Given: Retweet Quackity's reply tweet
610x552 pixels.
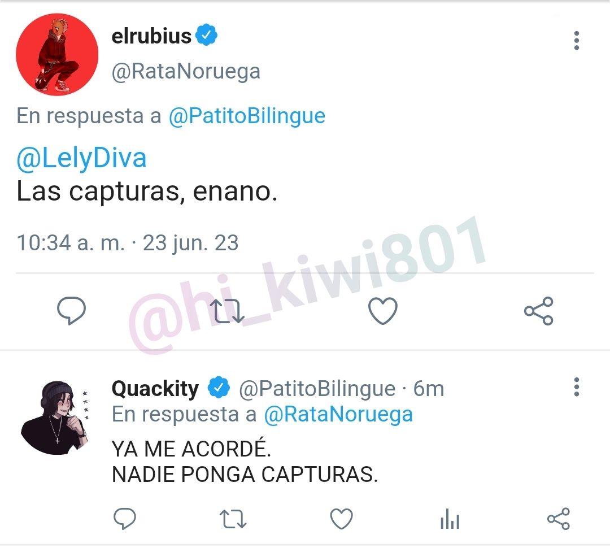Looking at the screenshot, I should coord(233,519).
